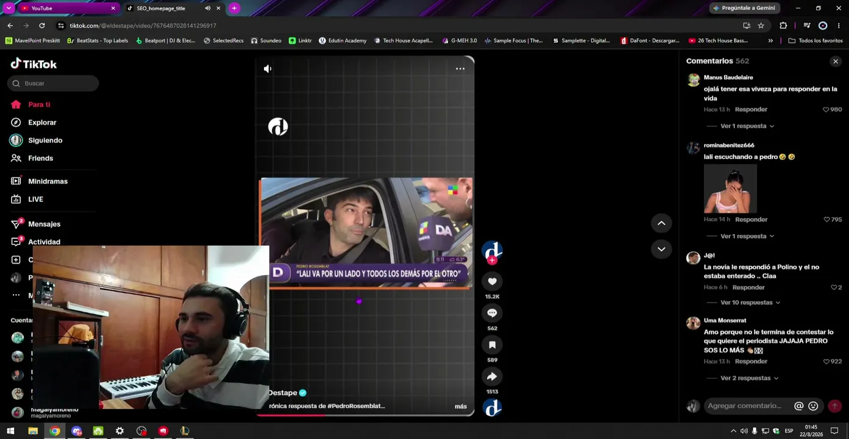
Task: Go back in Chrome
Action: point(10,26)
